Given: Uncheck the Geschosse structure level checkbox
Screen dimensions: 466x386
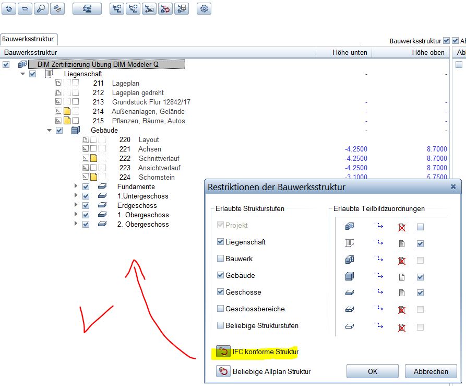Looking at the screenshot, I should 220,293.
